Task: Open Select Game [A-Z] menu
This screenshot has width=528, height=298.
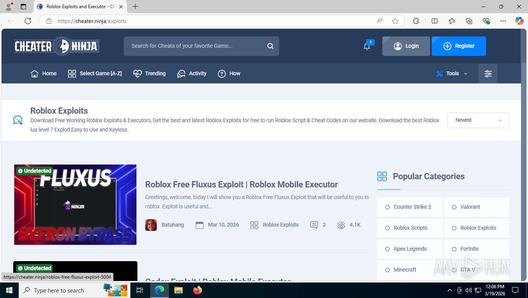Action: click(95, 74)
